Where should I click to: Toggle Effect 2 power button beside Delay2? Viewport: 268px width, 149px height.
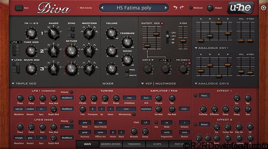point(195,124)
